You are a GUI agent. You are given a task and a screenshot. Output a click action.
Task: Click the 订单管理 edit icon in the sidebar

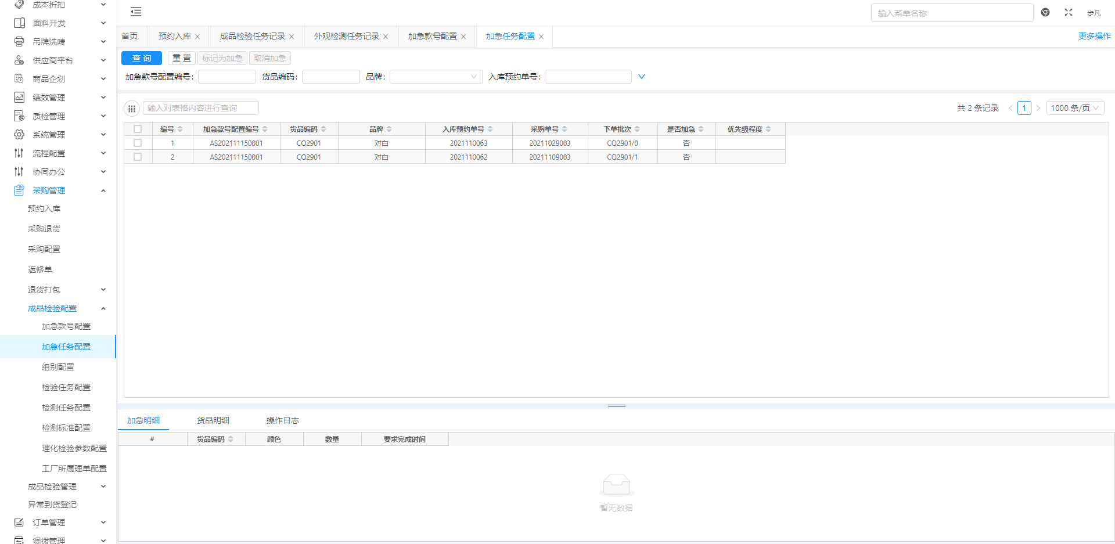point(19,523)
